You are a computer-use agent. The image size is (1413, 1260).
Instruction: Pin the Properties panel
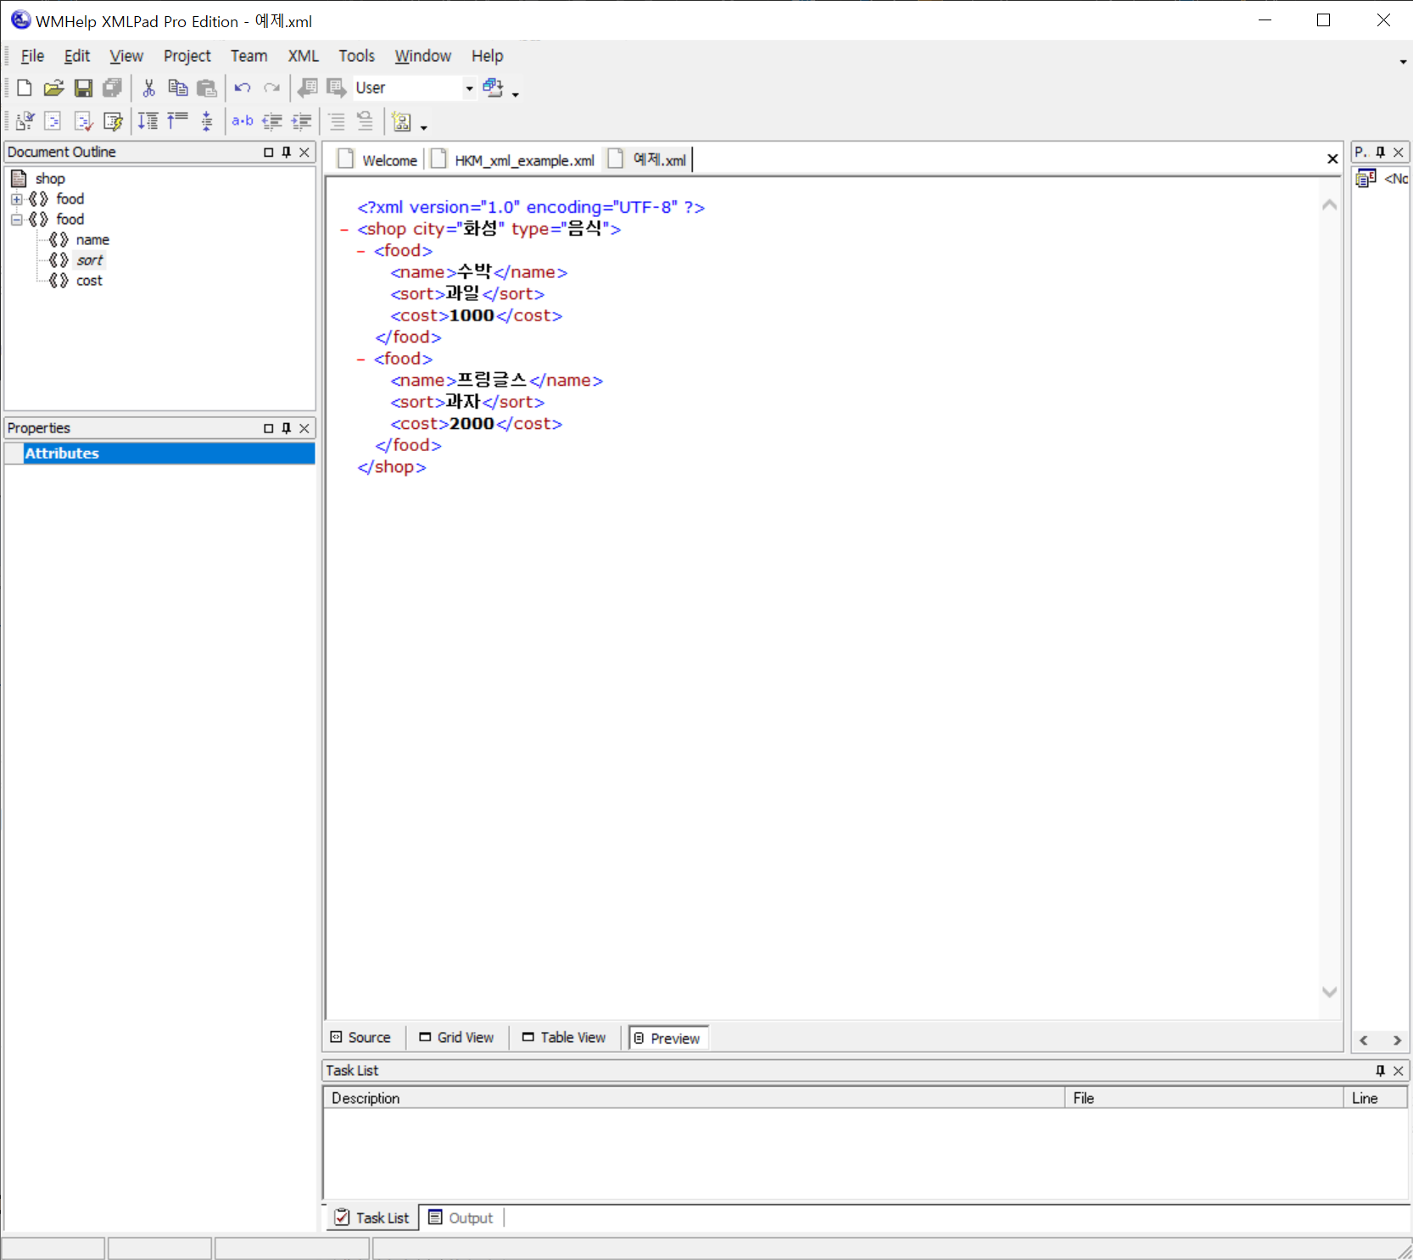coord(287,428)
